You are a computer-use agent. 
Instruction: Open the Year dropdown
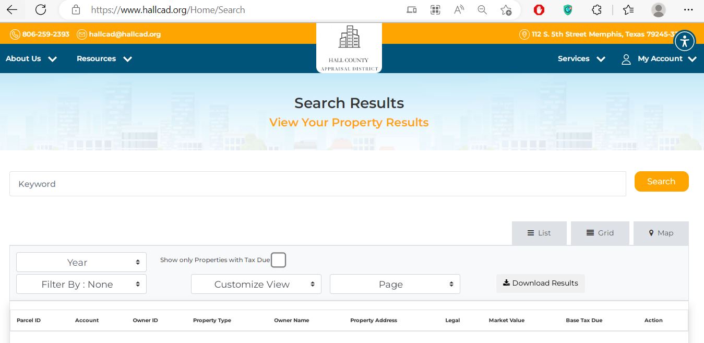coord(81,263)
